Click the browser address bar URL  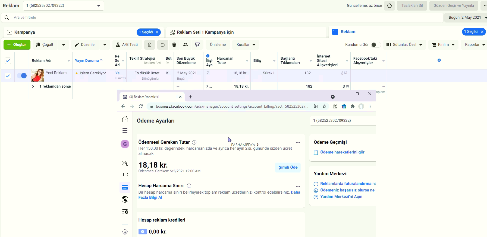coord(232,106)
